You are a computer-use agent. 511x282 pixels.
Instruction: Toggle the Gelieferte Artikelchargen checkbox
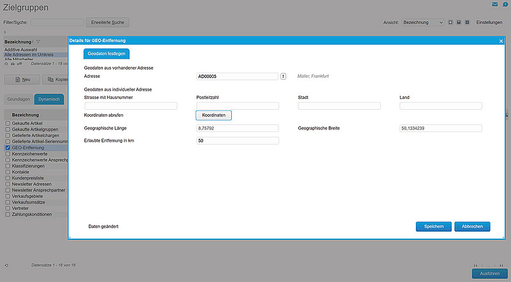coord(8,135)
